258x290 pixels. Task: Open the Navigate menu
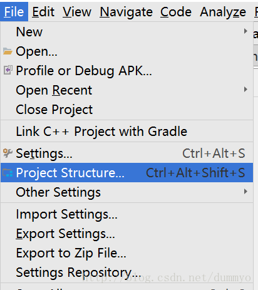tap(126, 12)
